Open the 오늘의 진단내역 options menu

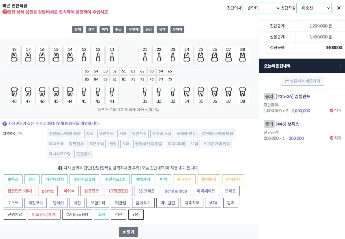pos(340,66)
